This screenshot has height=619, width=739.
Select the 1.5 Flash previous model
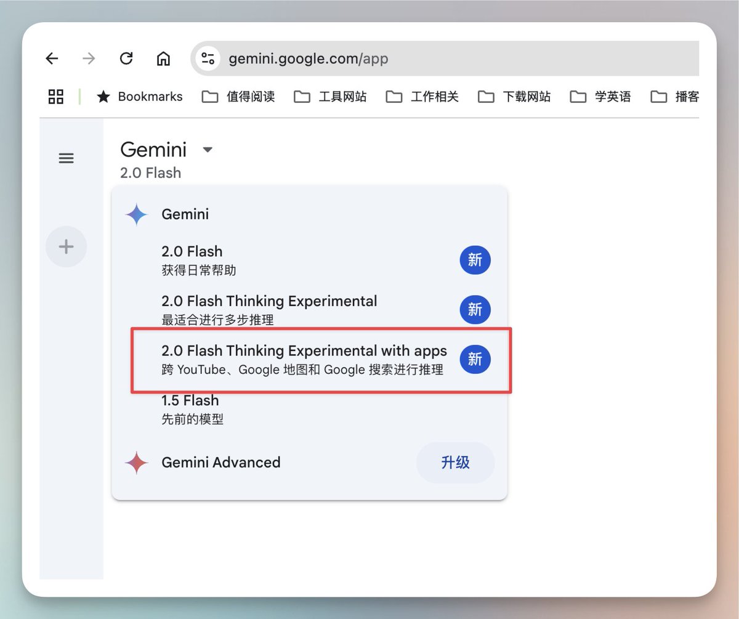click(x=309, y=410)
